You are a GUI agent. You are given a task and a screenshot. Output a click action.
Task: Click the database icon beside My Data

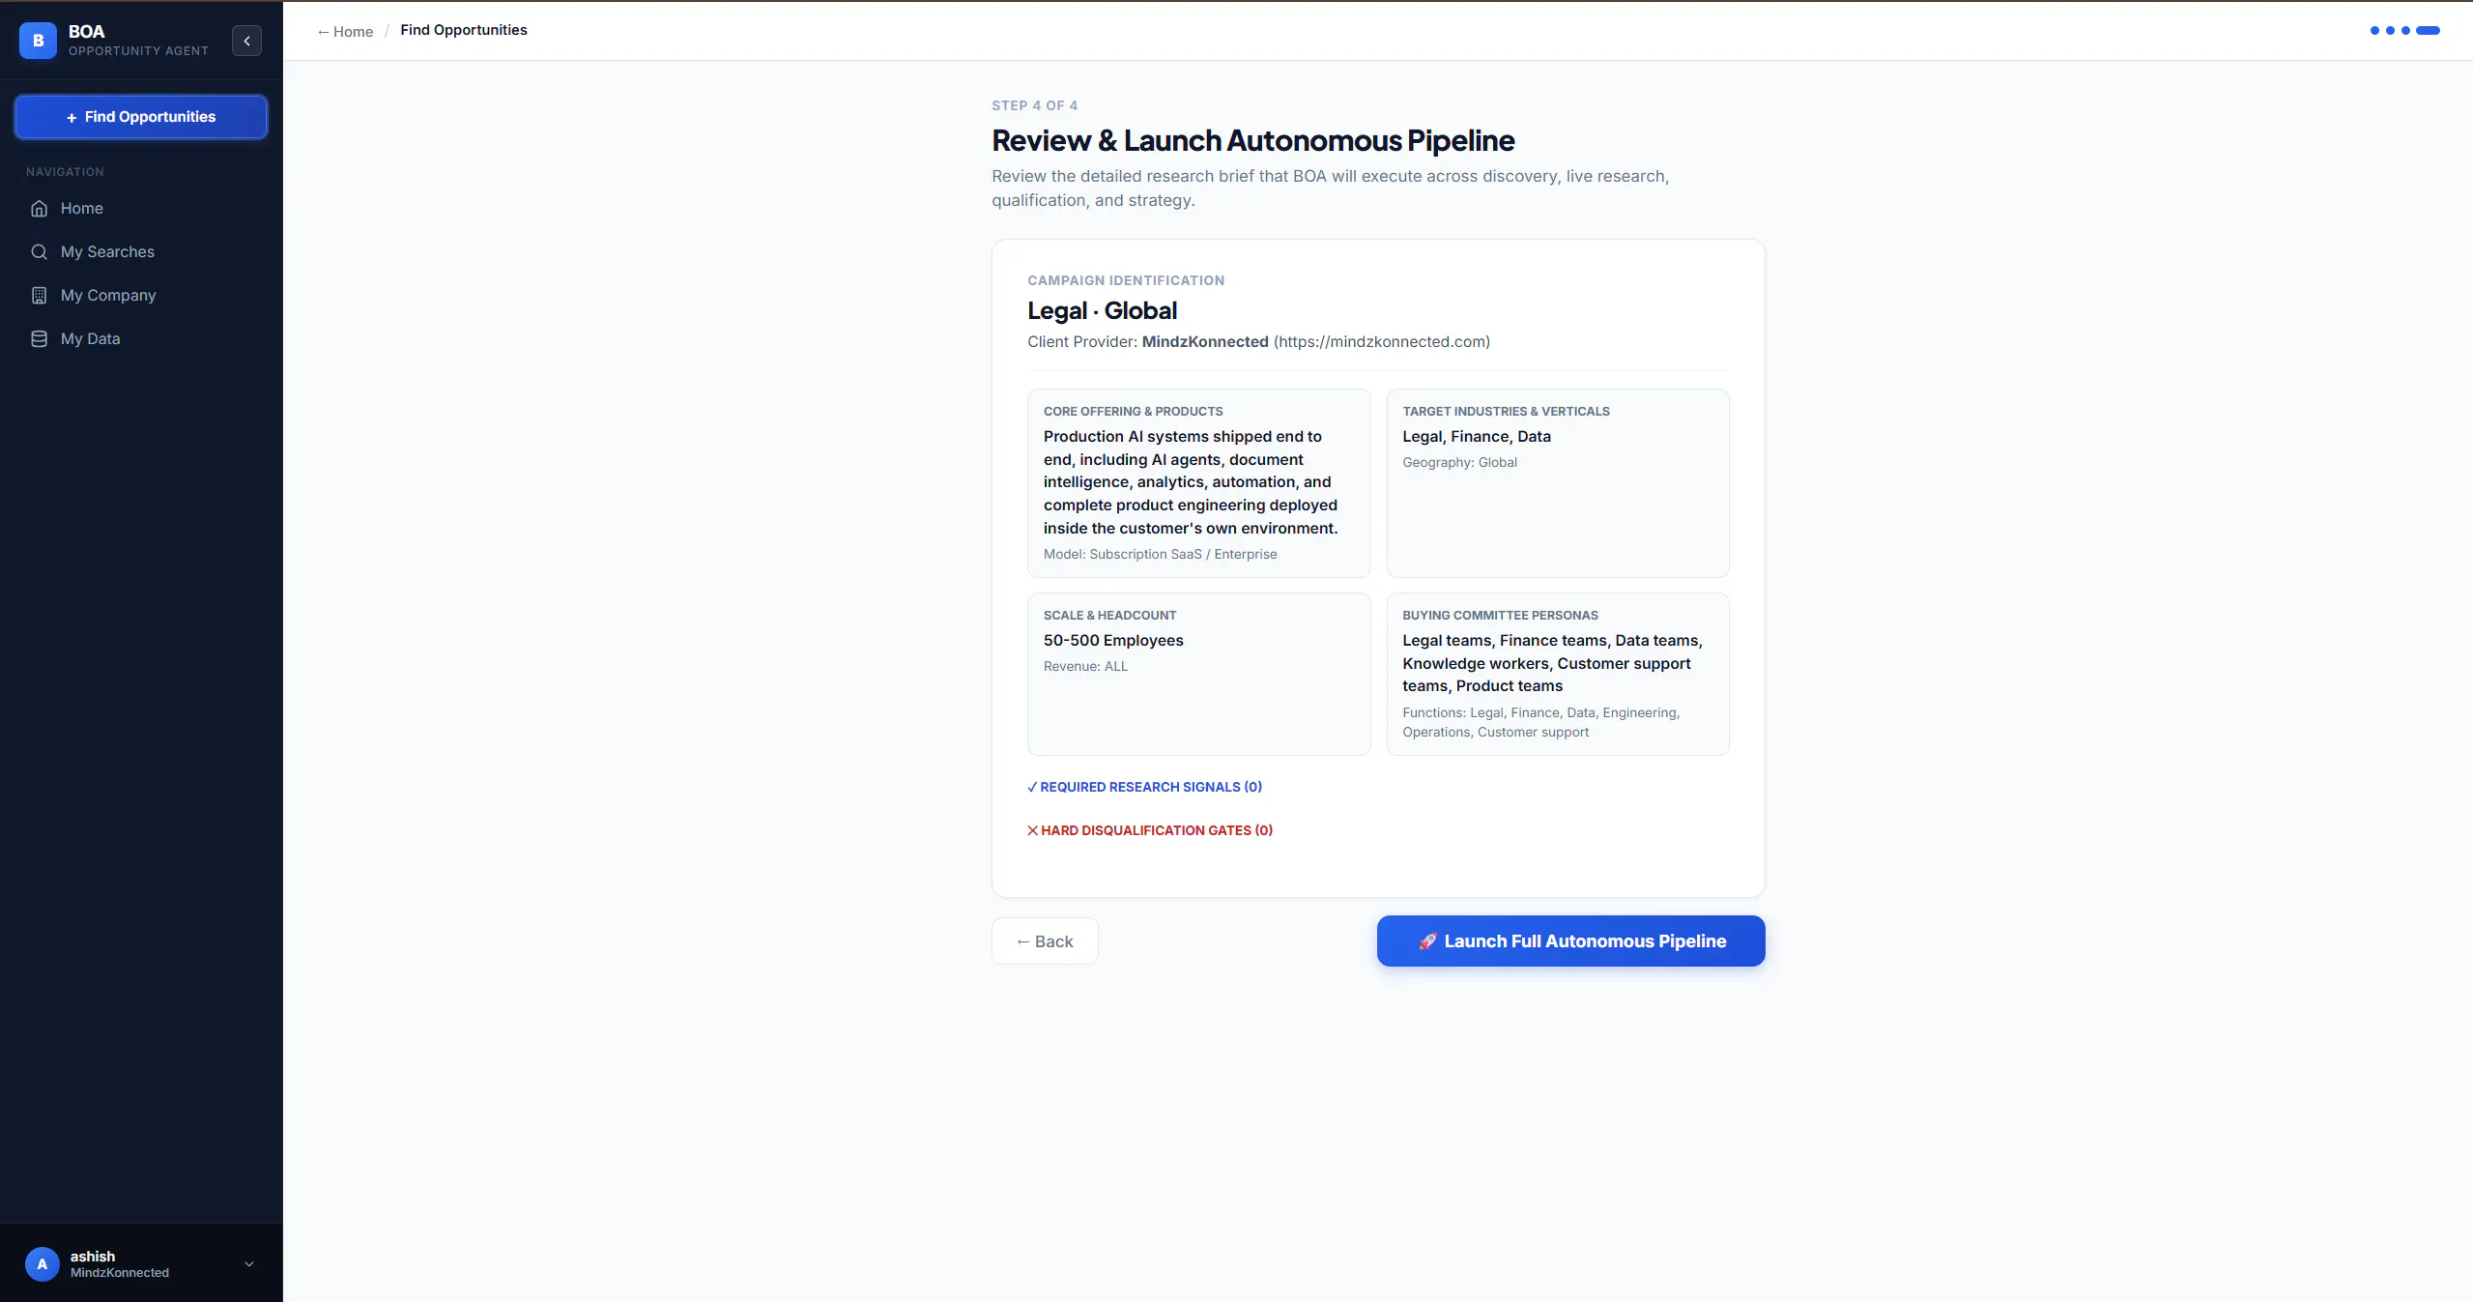pyautogui.click(x=39, y=338)
